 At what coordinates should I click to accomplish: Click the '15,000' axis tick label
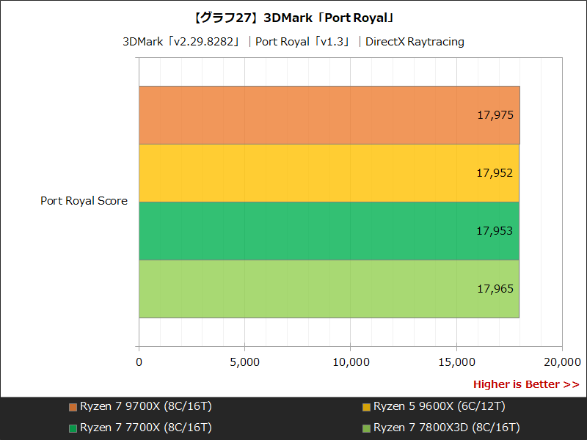click(x=456, y=362)
